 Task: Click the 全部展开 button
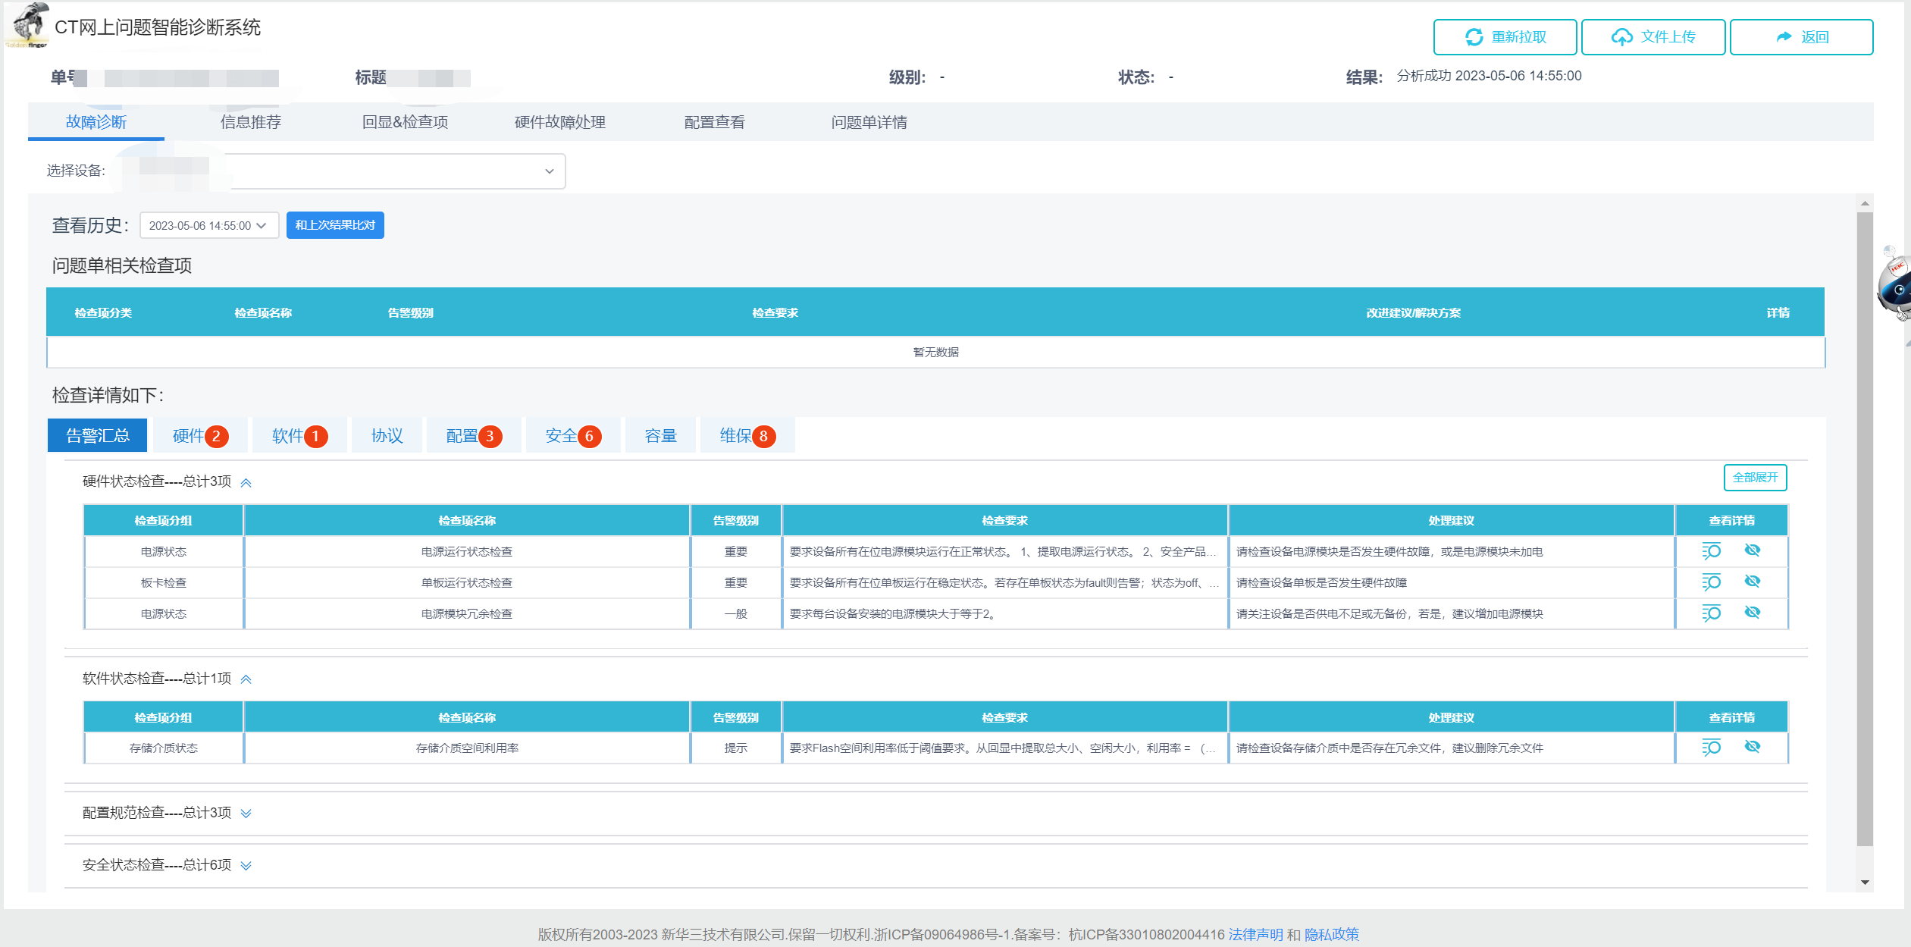click(x=1754, y=478)
